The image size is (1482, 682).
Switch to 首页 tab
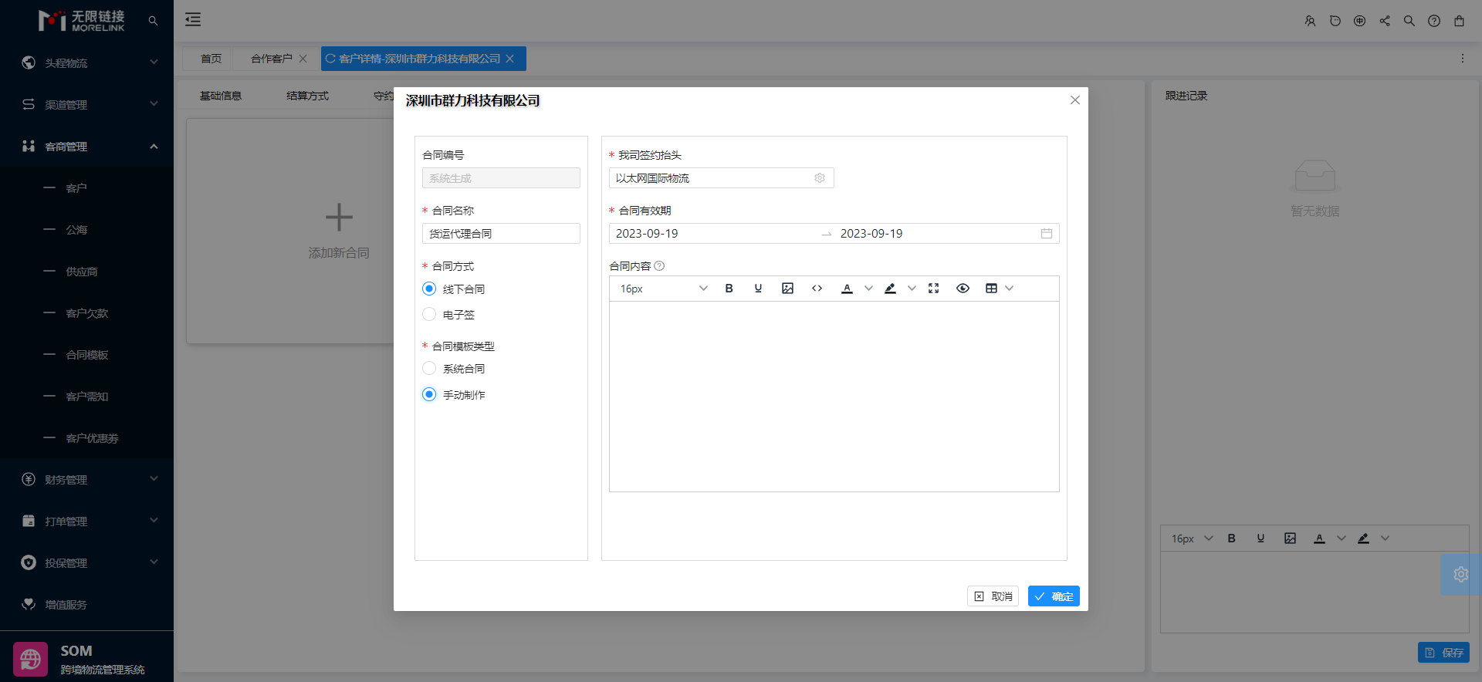point(211,59)
